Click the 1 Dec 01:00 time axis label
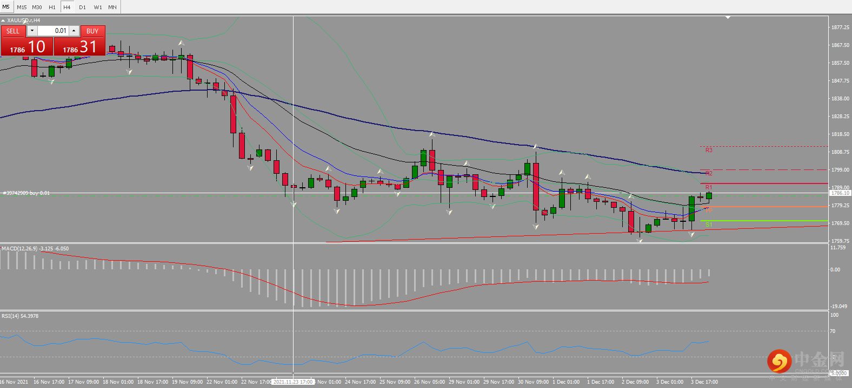This screenshot has width=852, height=388. 566,382
